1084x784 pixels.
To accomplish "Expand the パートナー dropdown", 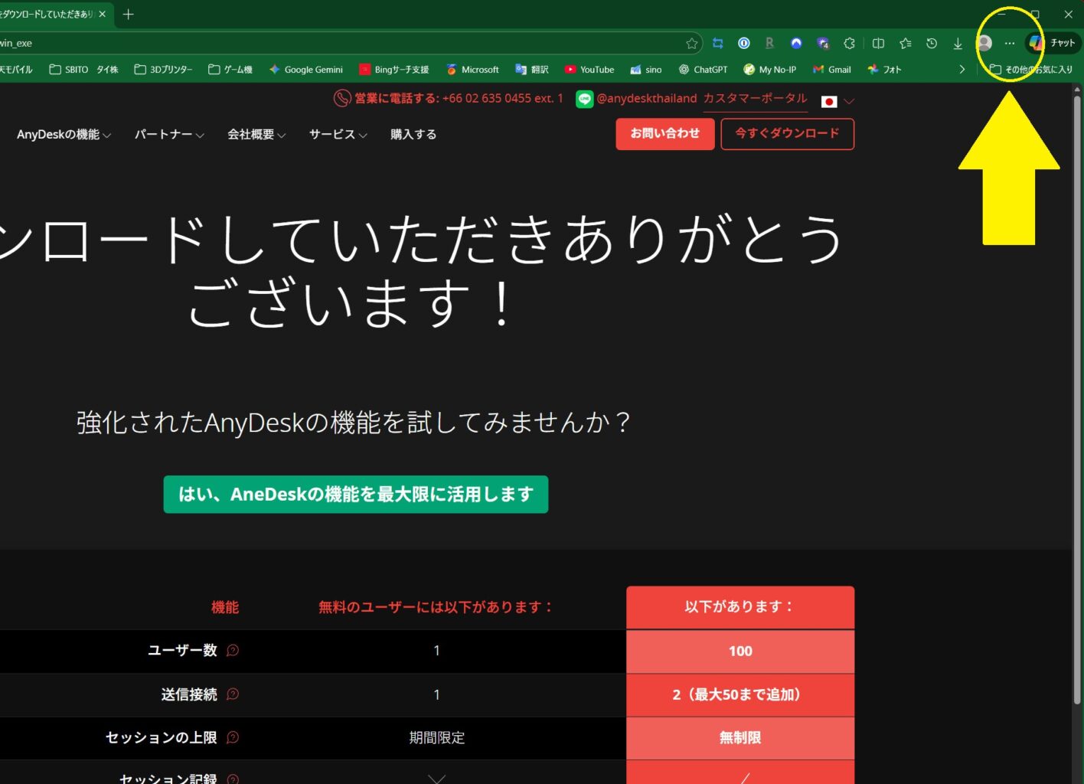I will pos(169,135).
